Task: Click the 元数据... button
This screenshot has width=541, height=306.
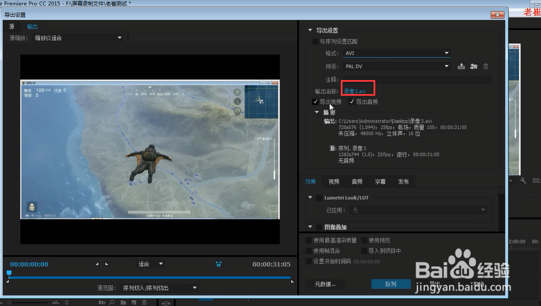Action: (325, 284)
